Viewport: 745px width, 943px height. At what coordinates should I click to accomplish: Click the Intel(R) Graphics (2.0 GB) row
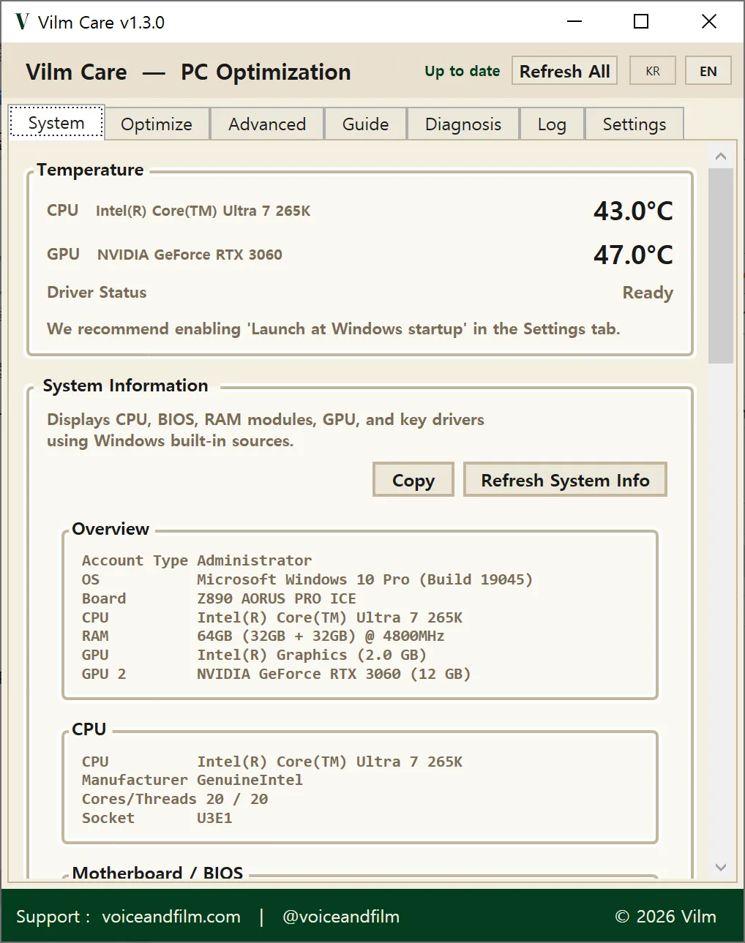254,655
